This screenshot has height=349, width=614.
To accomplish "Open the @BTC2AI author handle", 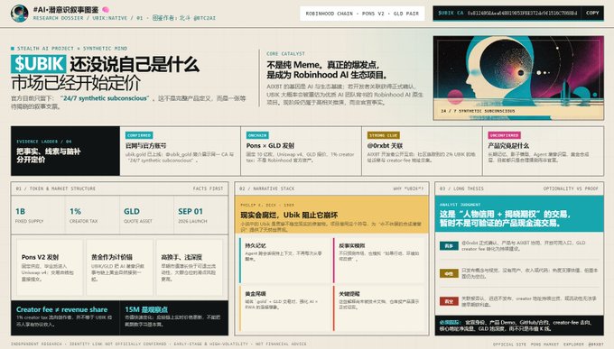I will click(x=204, y=18).
